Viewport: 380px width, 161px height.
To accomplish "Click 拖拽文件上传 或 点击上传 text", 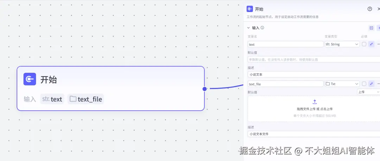I will click(x=315, y=109).
